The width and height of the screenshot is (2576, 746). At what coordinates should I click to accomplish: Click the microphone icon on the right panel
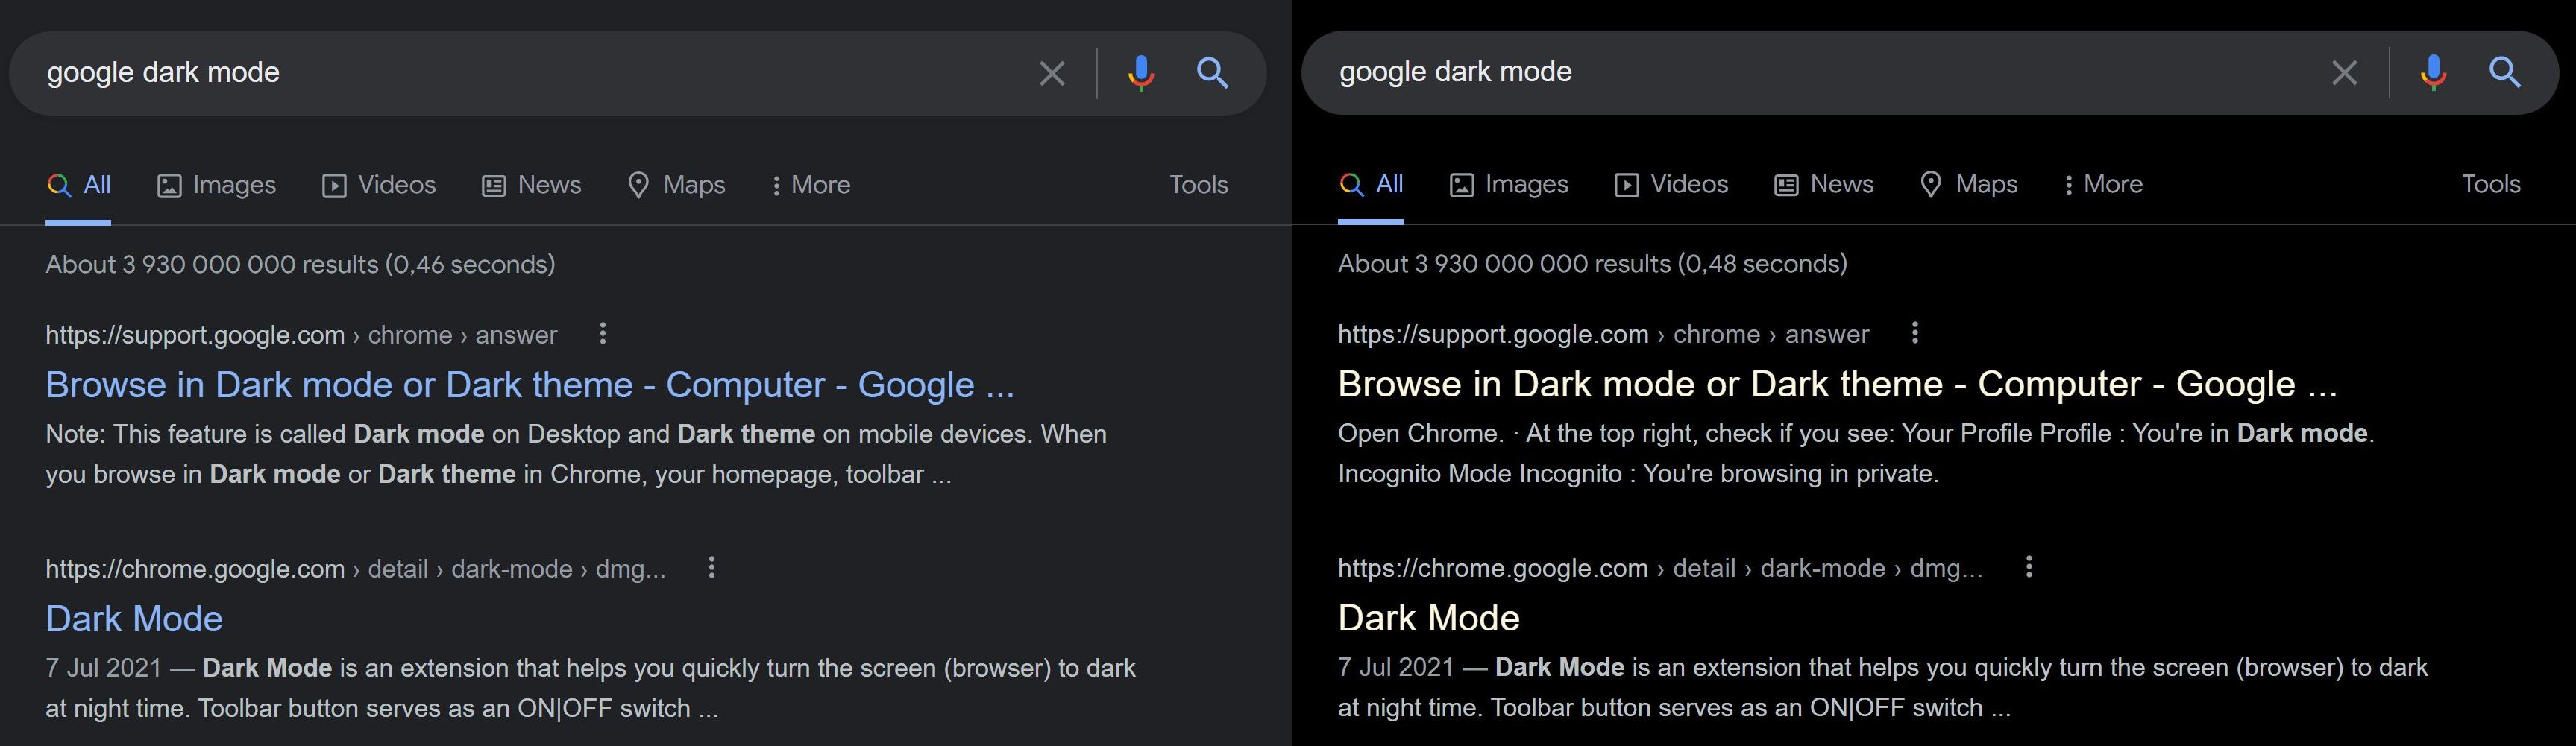pos(2432,72)
